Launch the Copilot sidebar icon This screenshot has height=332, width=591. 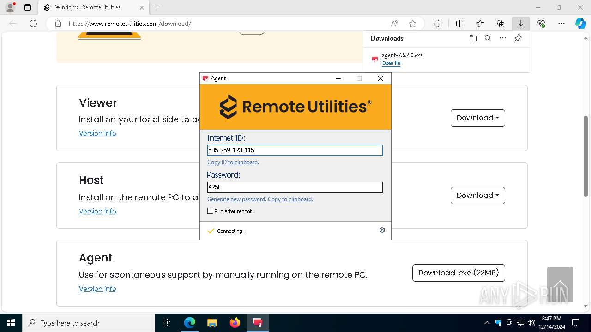point(580,24)
